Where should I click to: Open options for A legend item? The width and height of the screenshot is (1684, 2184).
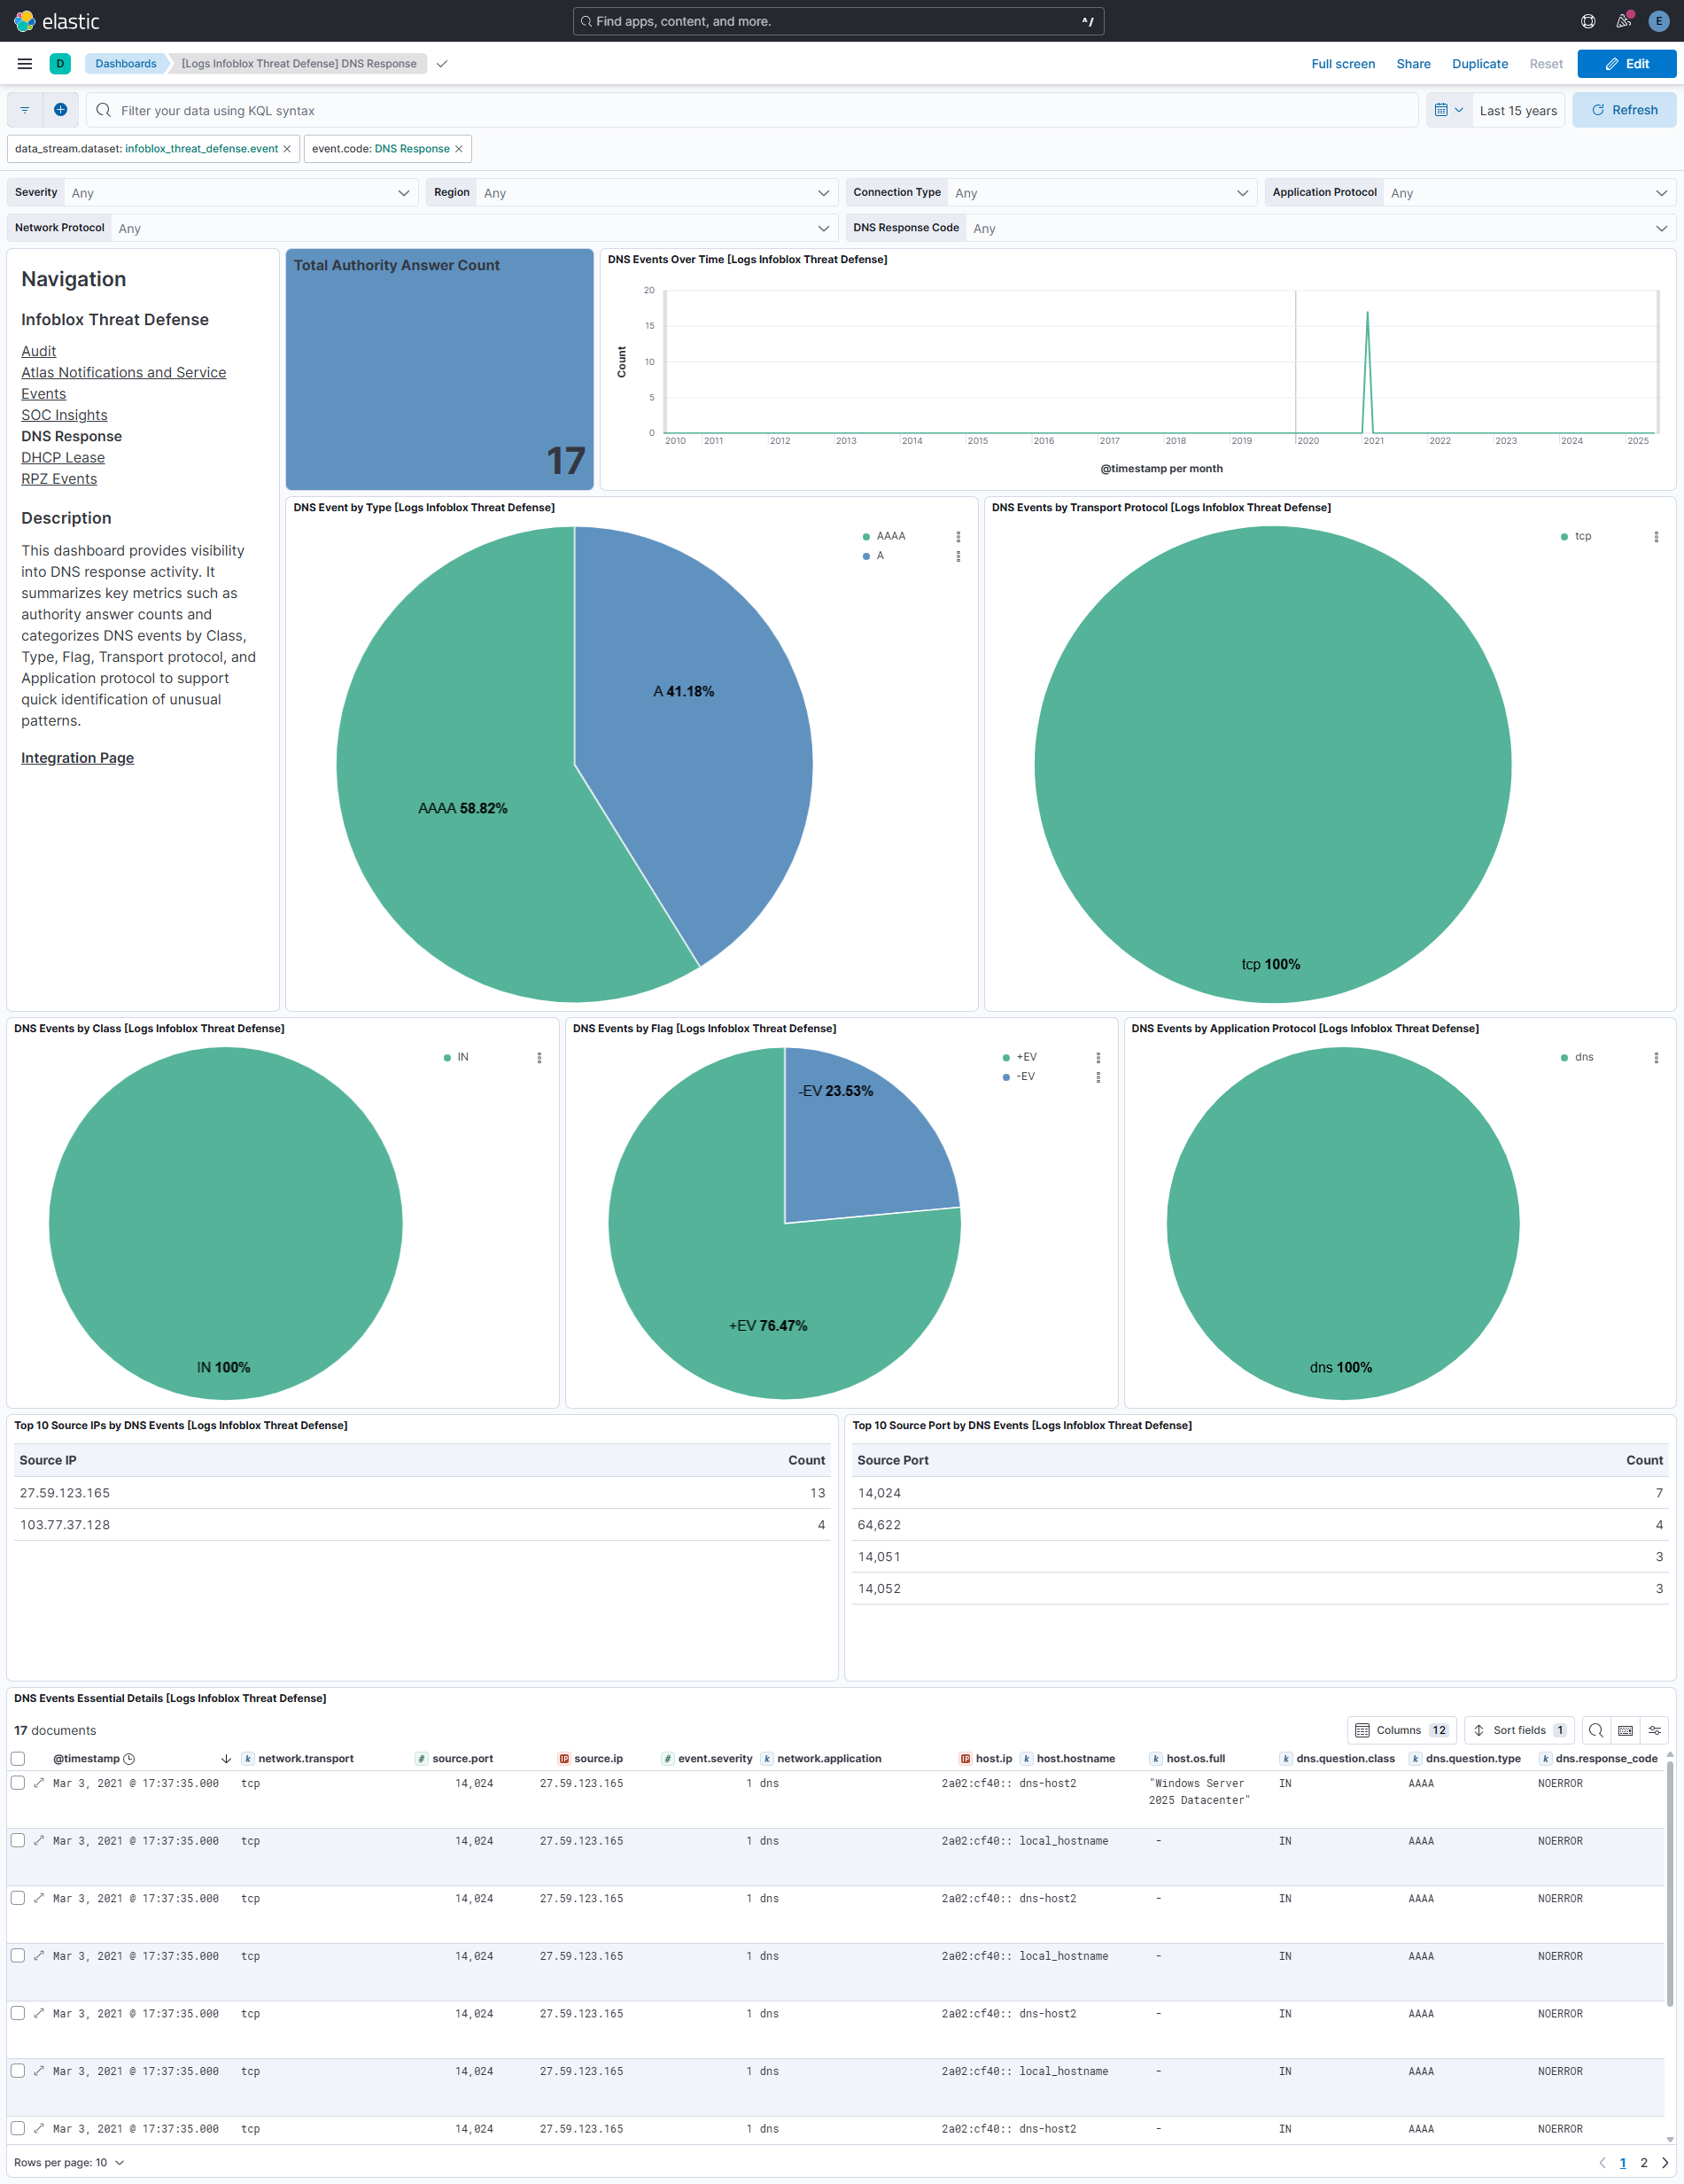[958, 556]
